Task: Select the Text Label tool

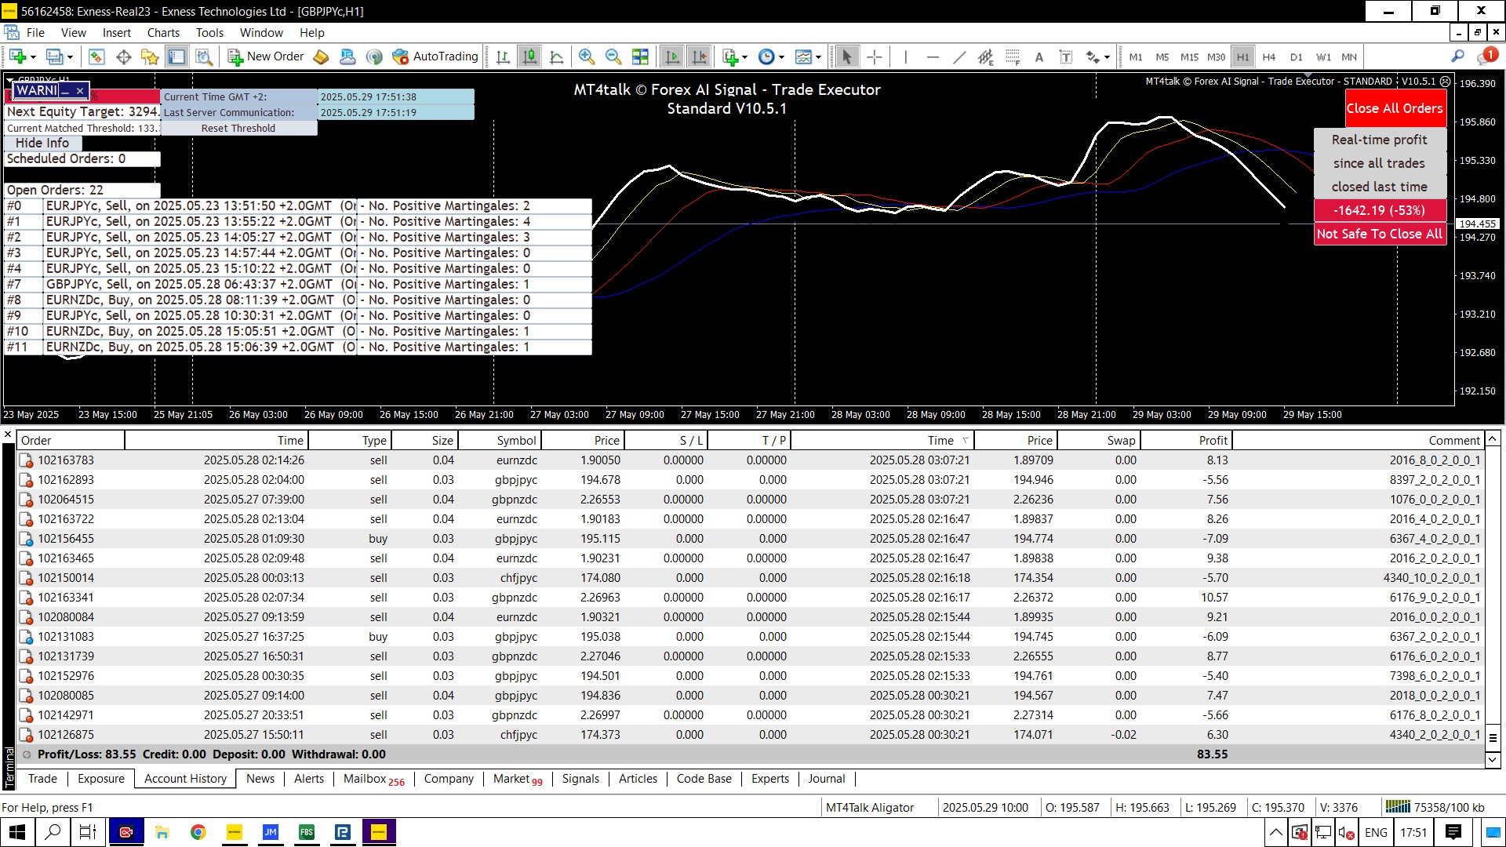Action: (1066, 56)
